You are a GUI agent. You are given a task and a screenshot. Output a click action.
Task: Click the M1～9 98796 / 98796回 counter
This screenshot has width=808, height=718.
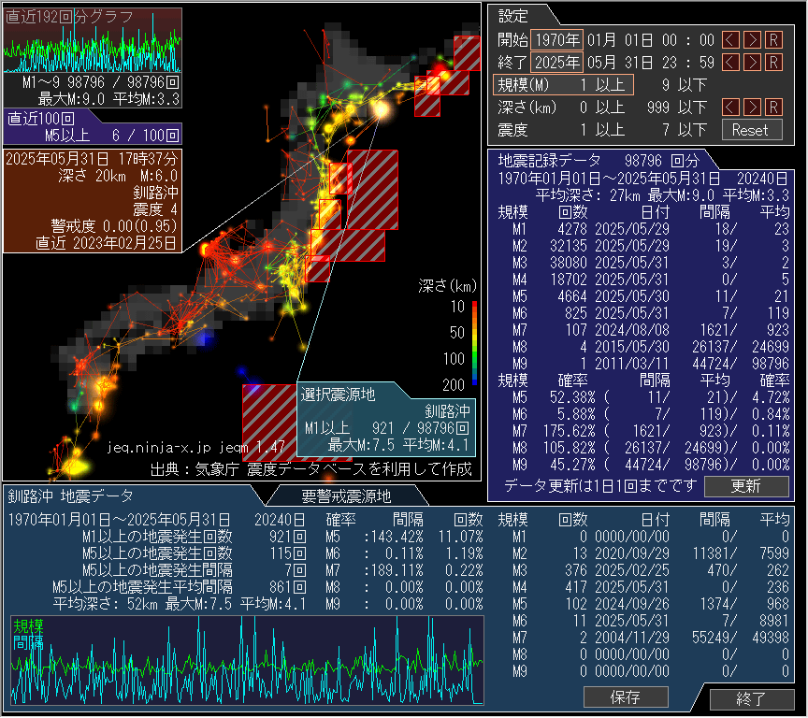pos(100,82)
